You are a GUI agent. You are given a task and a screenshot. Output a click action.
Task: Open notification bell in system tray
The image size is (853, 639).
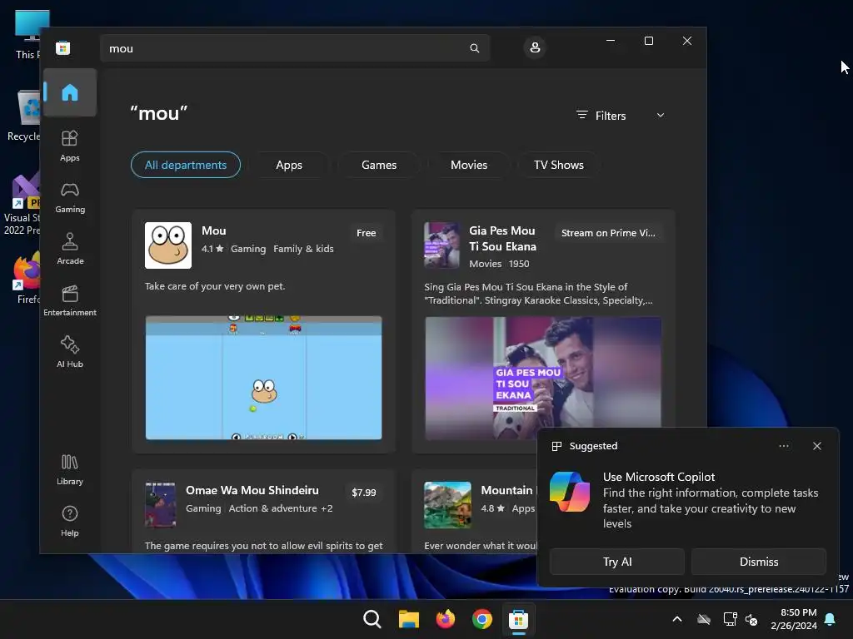[831, 619]
